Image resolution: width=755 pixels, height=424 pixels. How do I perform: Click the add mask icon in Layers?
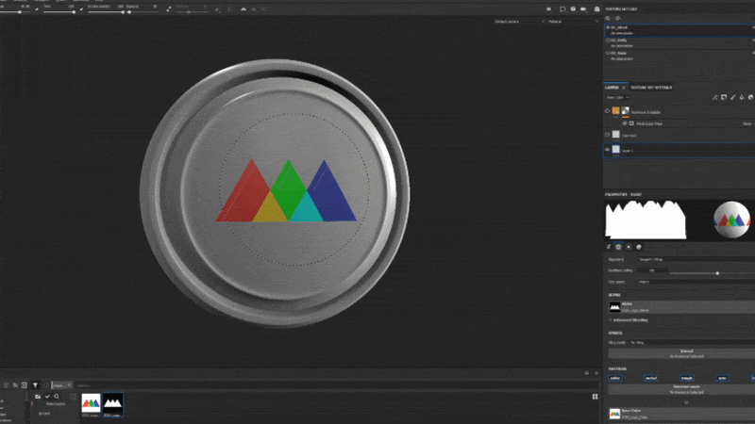[724, 97]
